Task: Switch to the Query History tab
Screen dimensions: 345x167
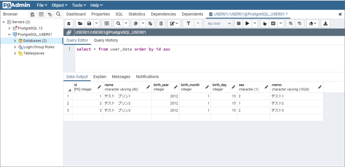Action: click(x=106, y=41)
